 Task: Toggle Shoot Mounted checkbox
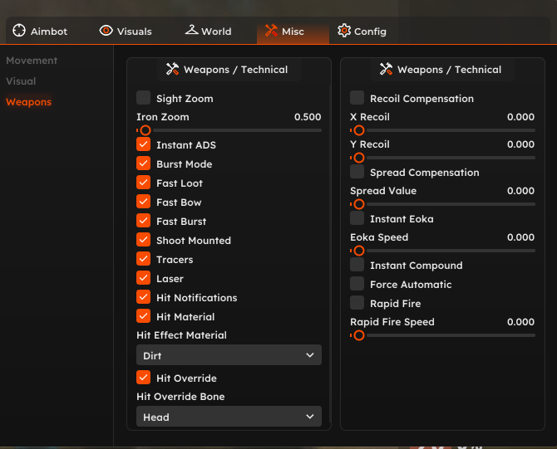point(144,240)
